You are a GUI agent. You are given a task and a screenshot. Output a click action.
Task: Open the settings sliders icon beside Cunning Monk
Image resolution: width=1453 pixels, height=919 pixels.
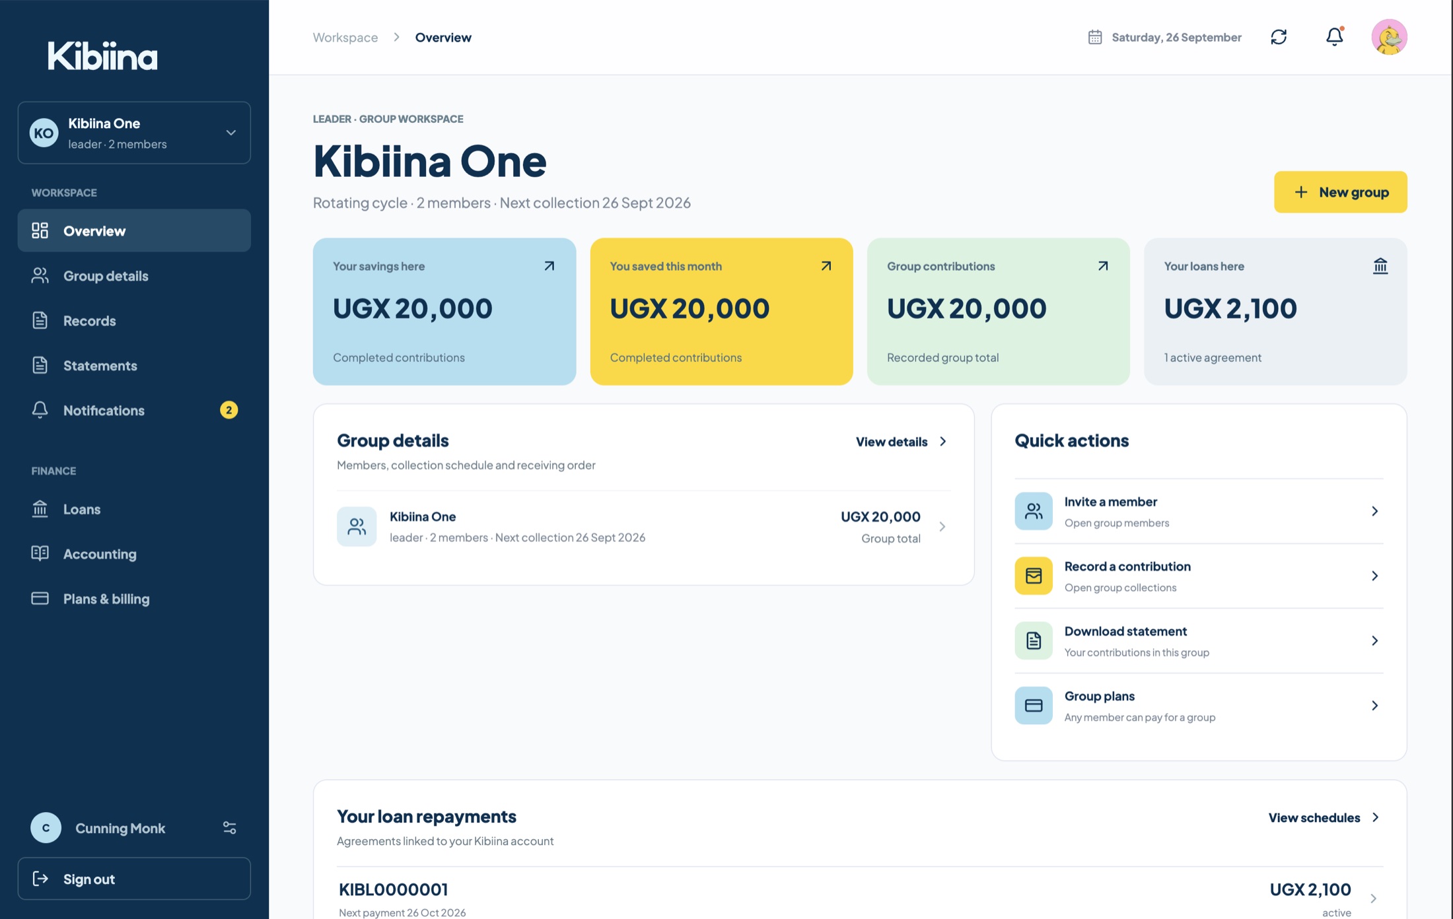229,828
